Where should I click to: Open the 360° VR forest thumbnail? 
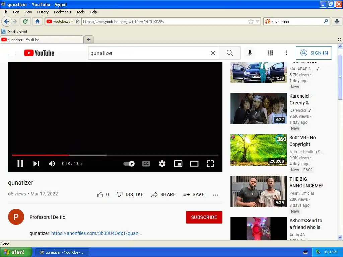click(x=258, y=150)
